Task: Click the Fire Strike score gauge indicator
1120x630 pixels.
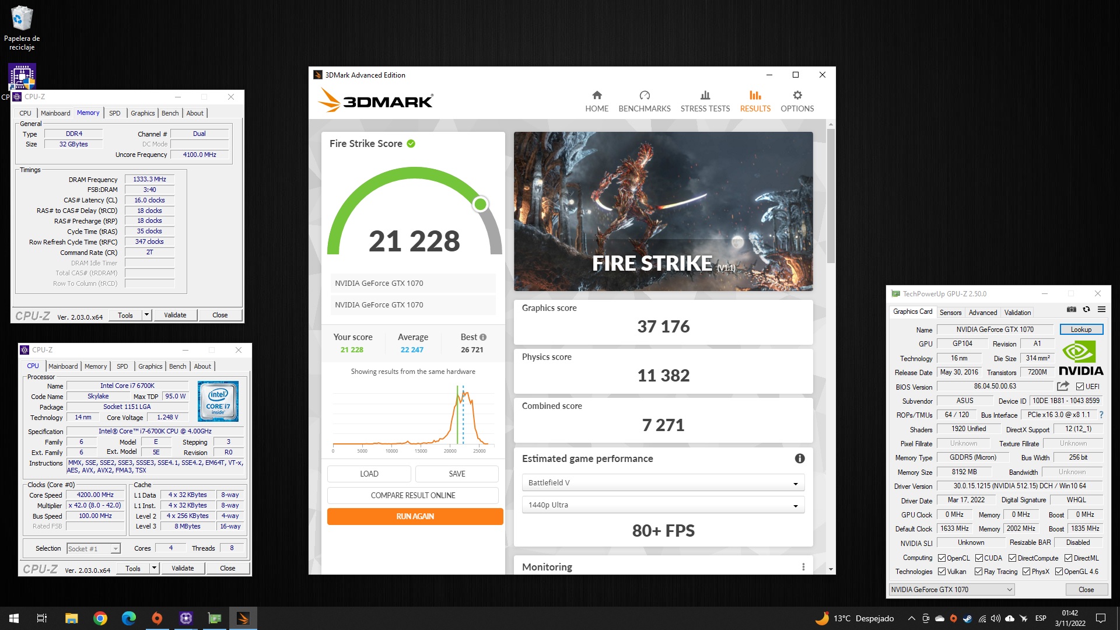Action: [480, 204]
